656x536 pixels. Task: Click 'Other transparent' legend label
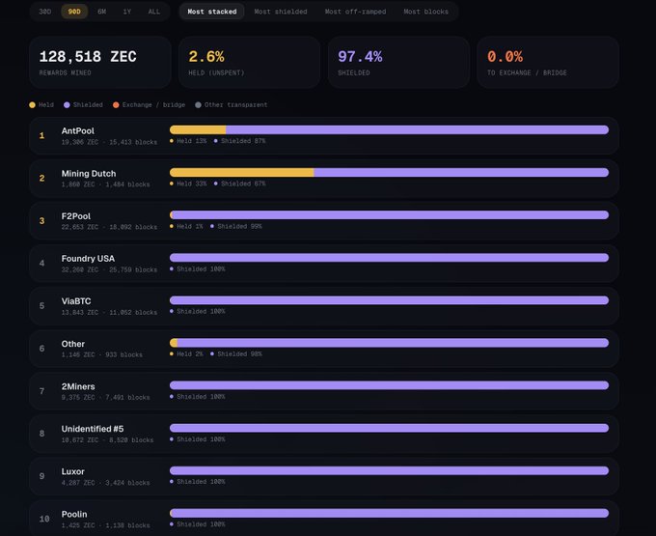pyautogui.click(x=236, y=105)
